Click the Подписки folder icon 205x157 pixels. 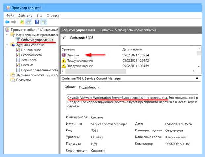13,80
